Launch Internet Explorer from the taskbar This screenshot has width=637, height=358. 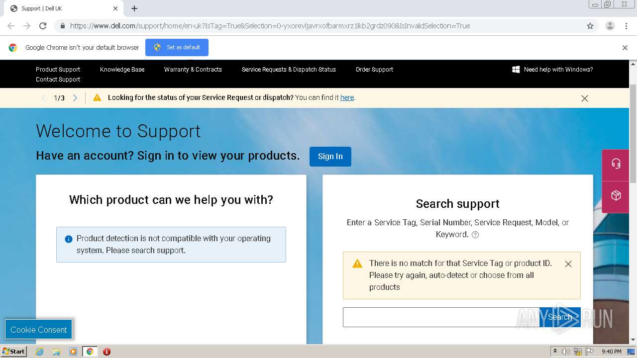(x=39, y=352)
